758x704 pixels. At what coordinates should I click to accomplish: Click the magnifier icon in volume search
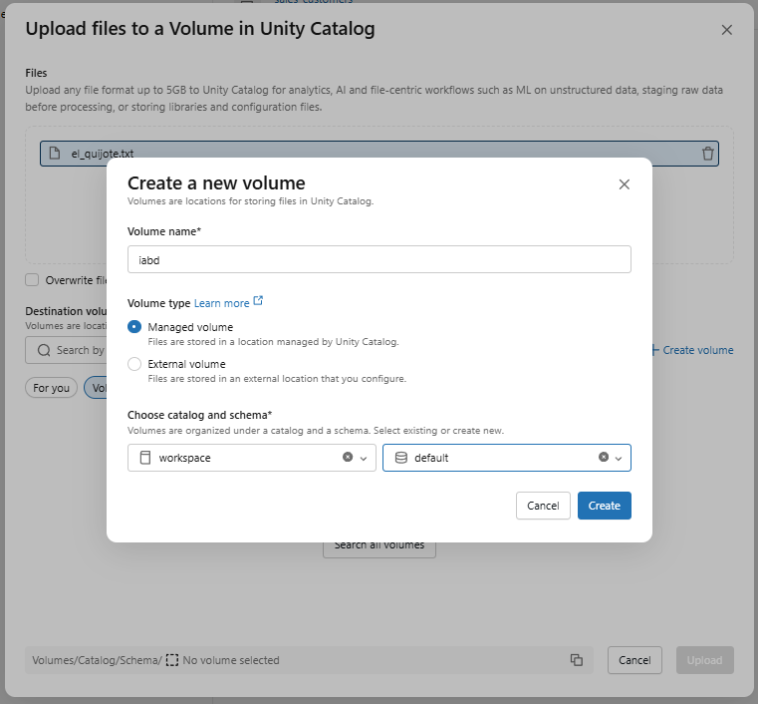click(44, 350)
